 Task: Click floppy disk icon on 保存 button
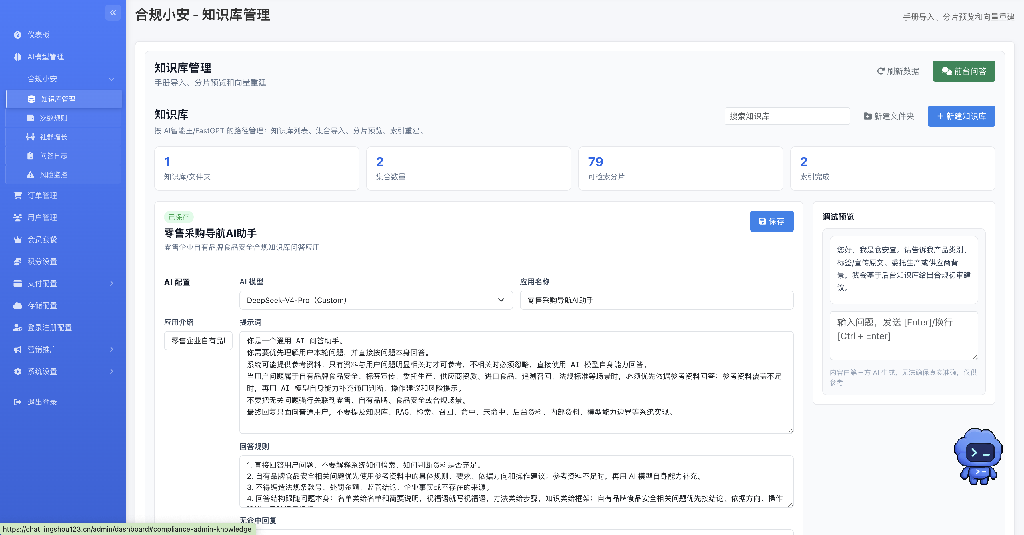coord(763,221)
